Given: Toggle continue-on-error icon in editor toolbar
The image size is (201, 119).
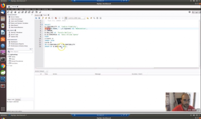Looking at the screenshot, I should point(56,18).
